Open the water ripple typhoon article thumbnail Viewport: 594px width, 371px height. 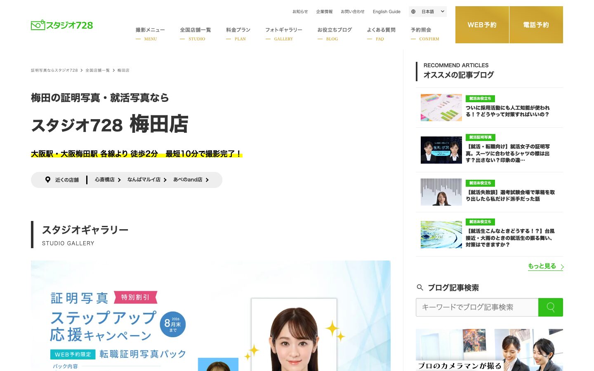(x=441, y=235)
